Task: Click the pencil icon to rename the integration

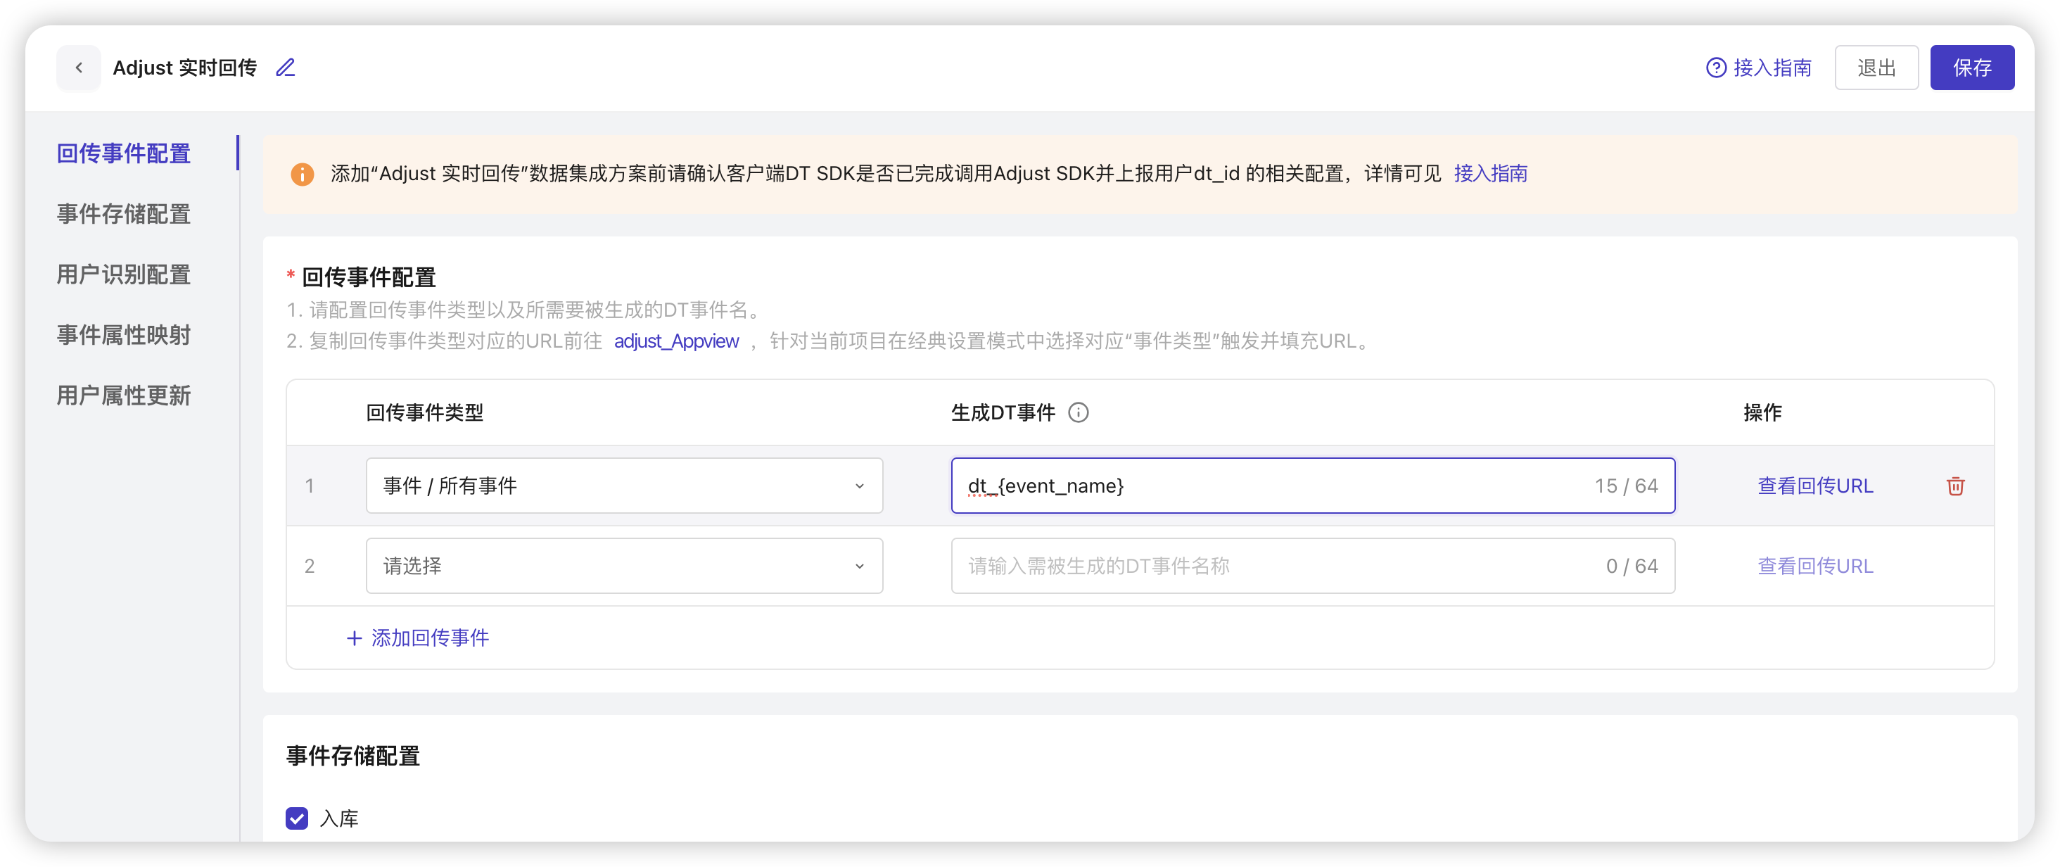Action: (285, 67)
